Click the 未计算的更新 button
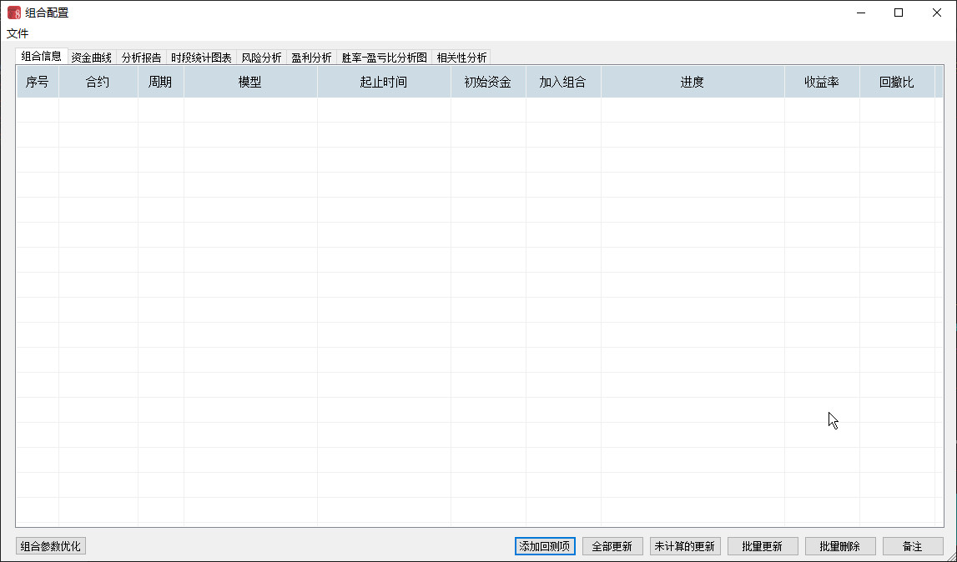This screenshot has height=562, width=957. point(684,546)
